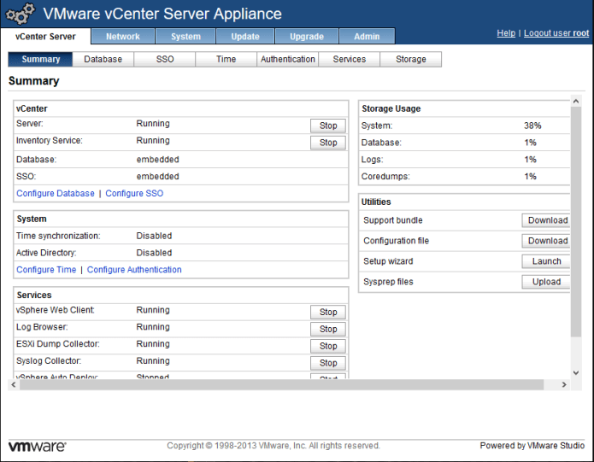Download the Support bundle

pos(547,220)
